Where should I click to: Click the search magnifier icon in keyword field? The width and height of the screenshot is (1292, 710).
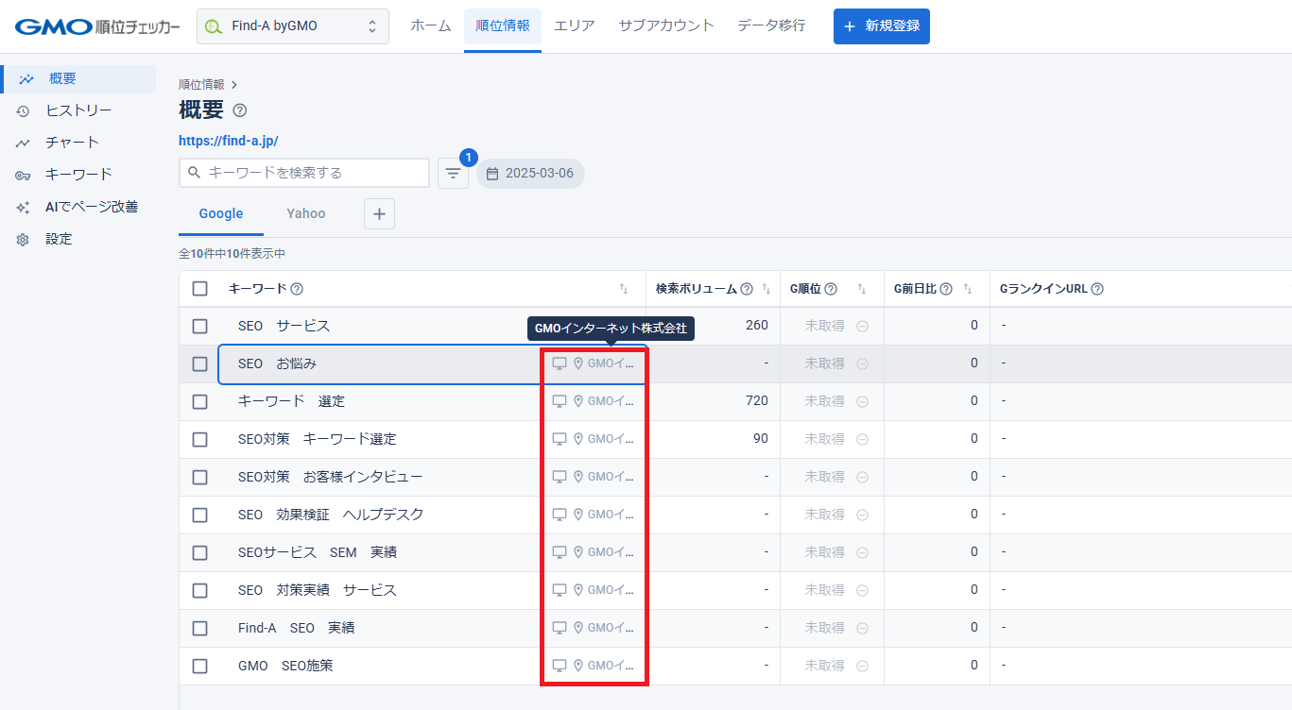195,173
